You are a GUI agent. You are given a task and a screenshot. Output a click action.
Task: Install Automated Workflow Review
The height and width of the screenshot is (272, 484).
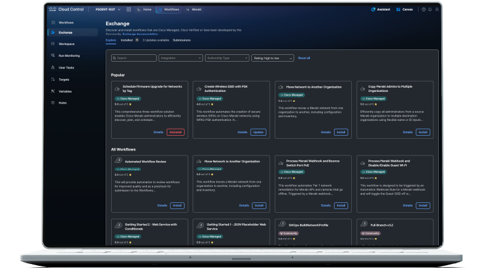click(x=177, y=206)
